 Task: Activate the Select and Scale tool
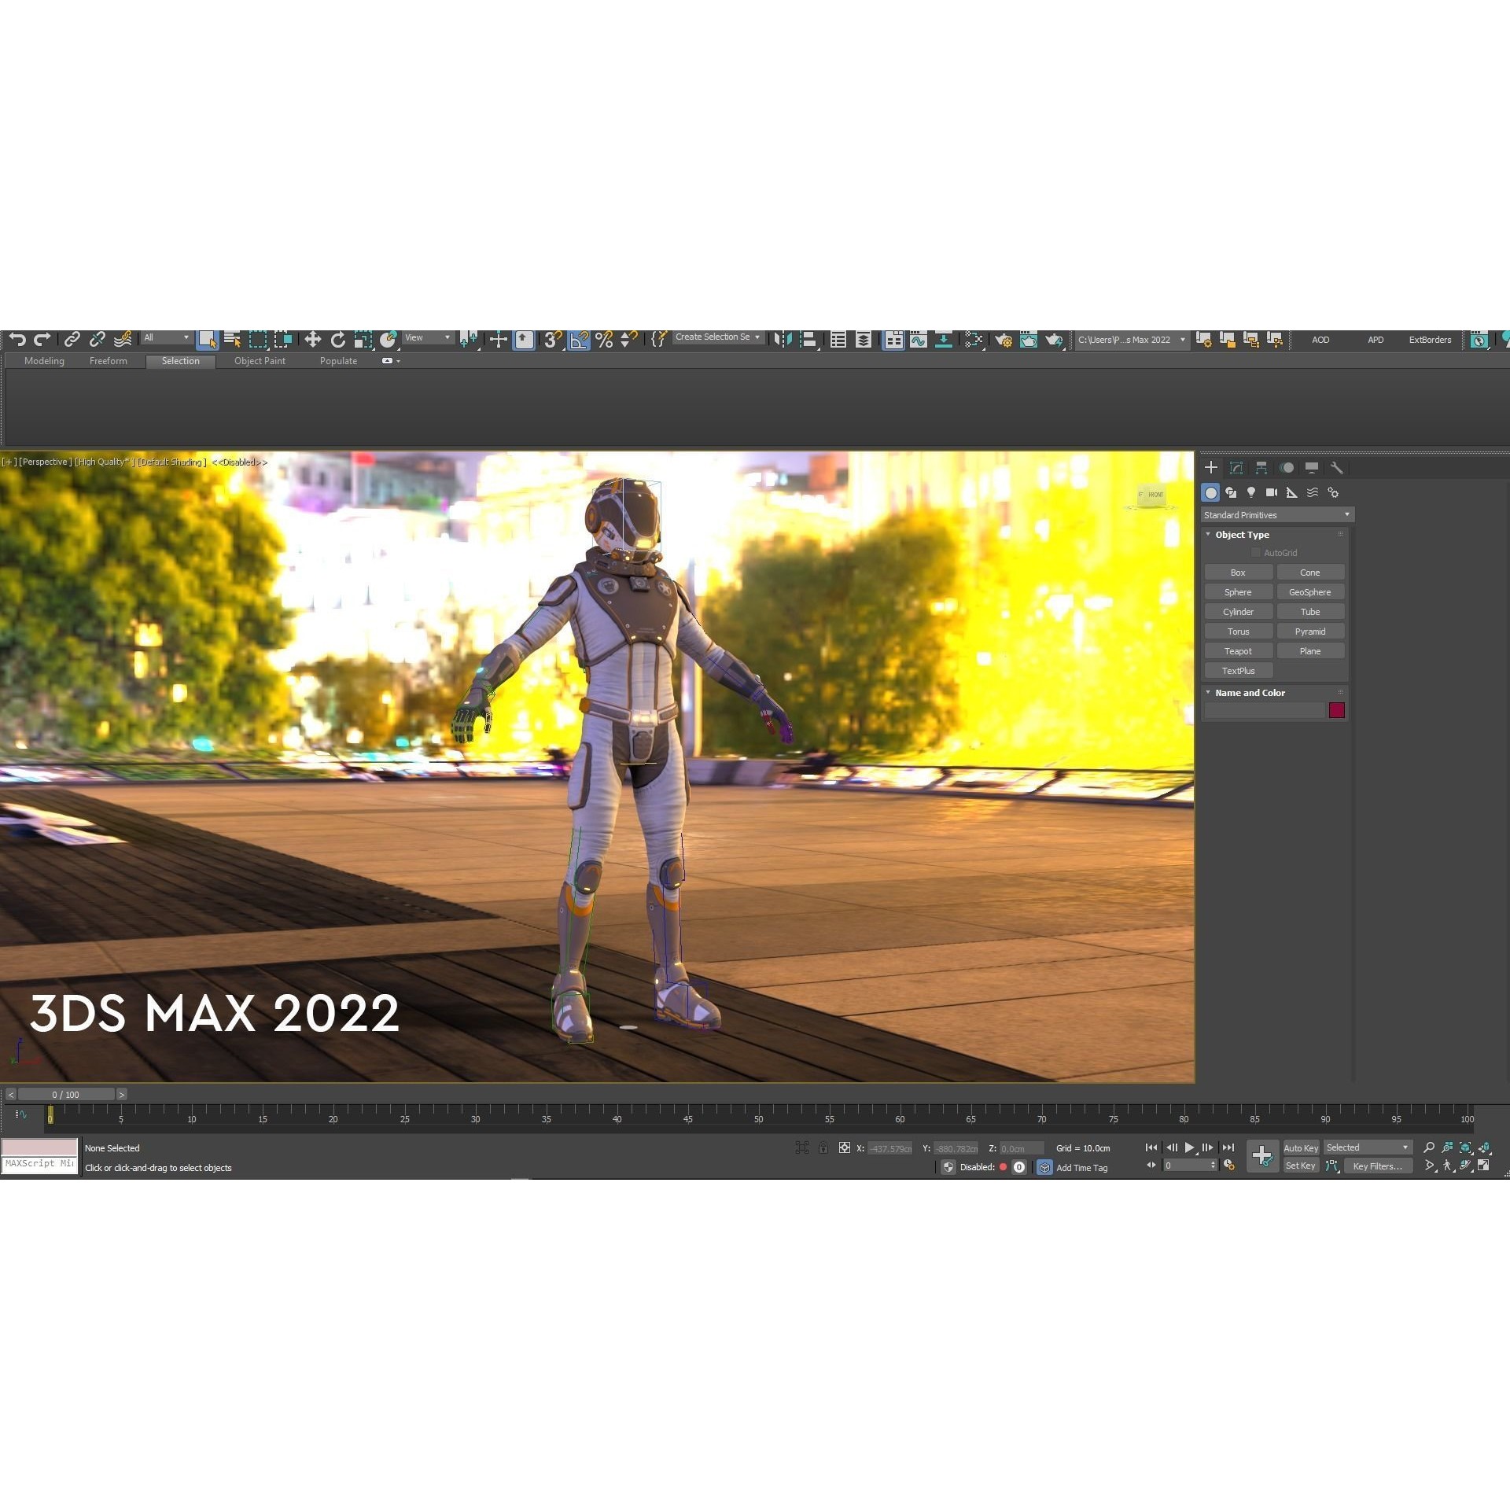click(x=363, y=339)
